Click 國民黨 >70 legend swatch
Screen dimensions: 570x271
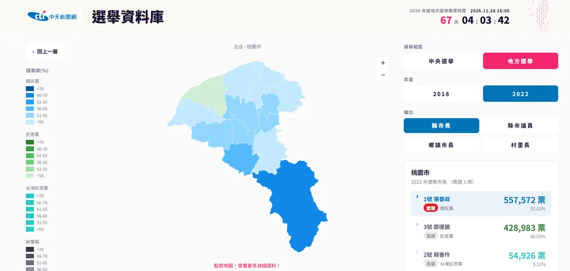[x=30, y=89]
